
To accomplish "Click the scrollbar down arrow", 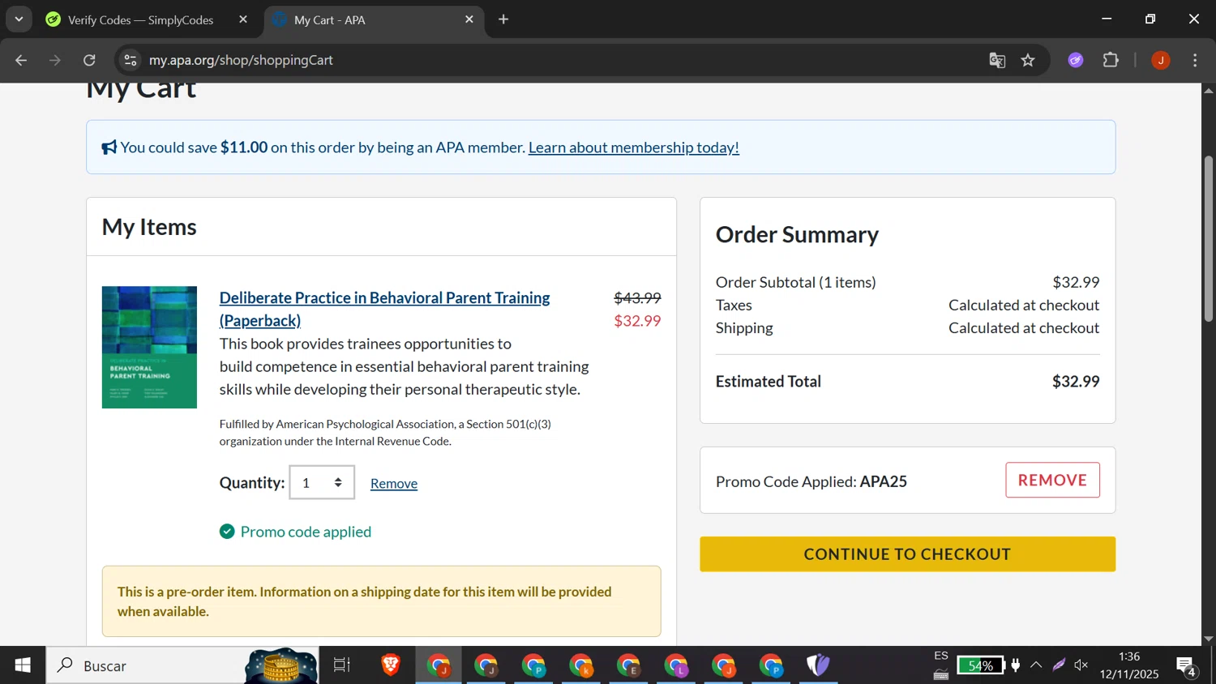I will pos(1208,639).
